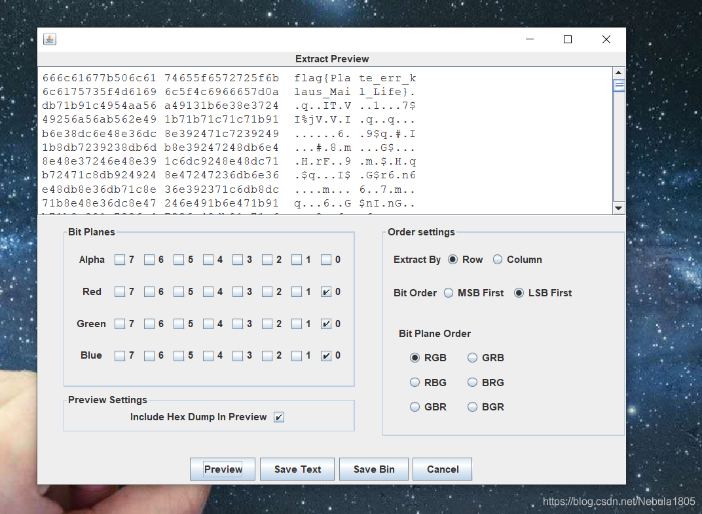
Task: Close the extract preview window
Action: click(x=606, y=39)
